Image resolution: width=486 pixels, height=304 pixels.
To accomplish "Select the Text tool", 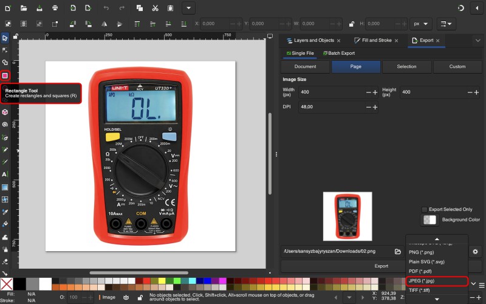I will coord(5,174).
